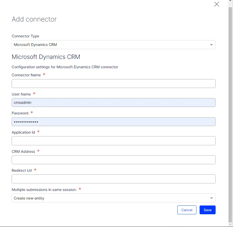Click the scrollbar down arrow
Screen dimensions: 233x227
click(230, 224)
